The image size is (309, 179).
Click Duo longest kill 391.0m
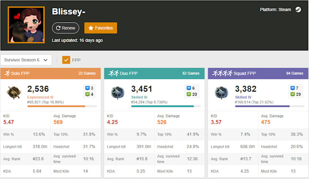[x=144, y=146]
